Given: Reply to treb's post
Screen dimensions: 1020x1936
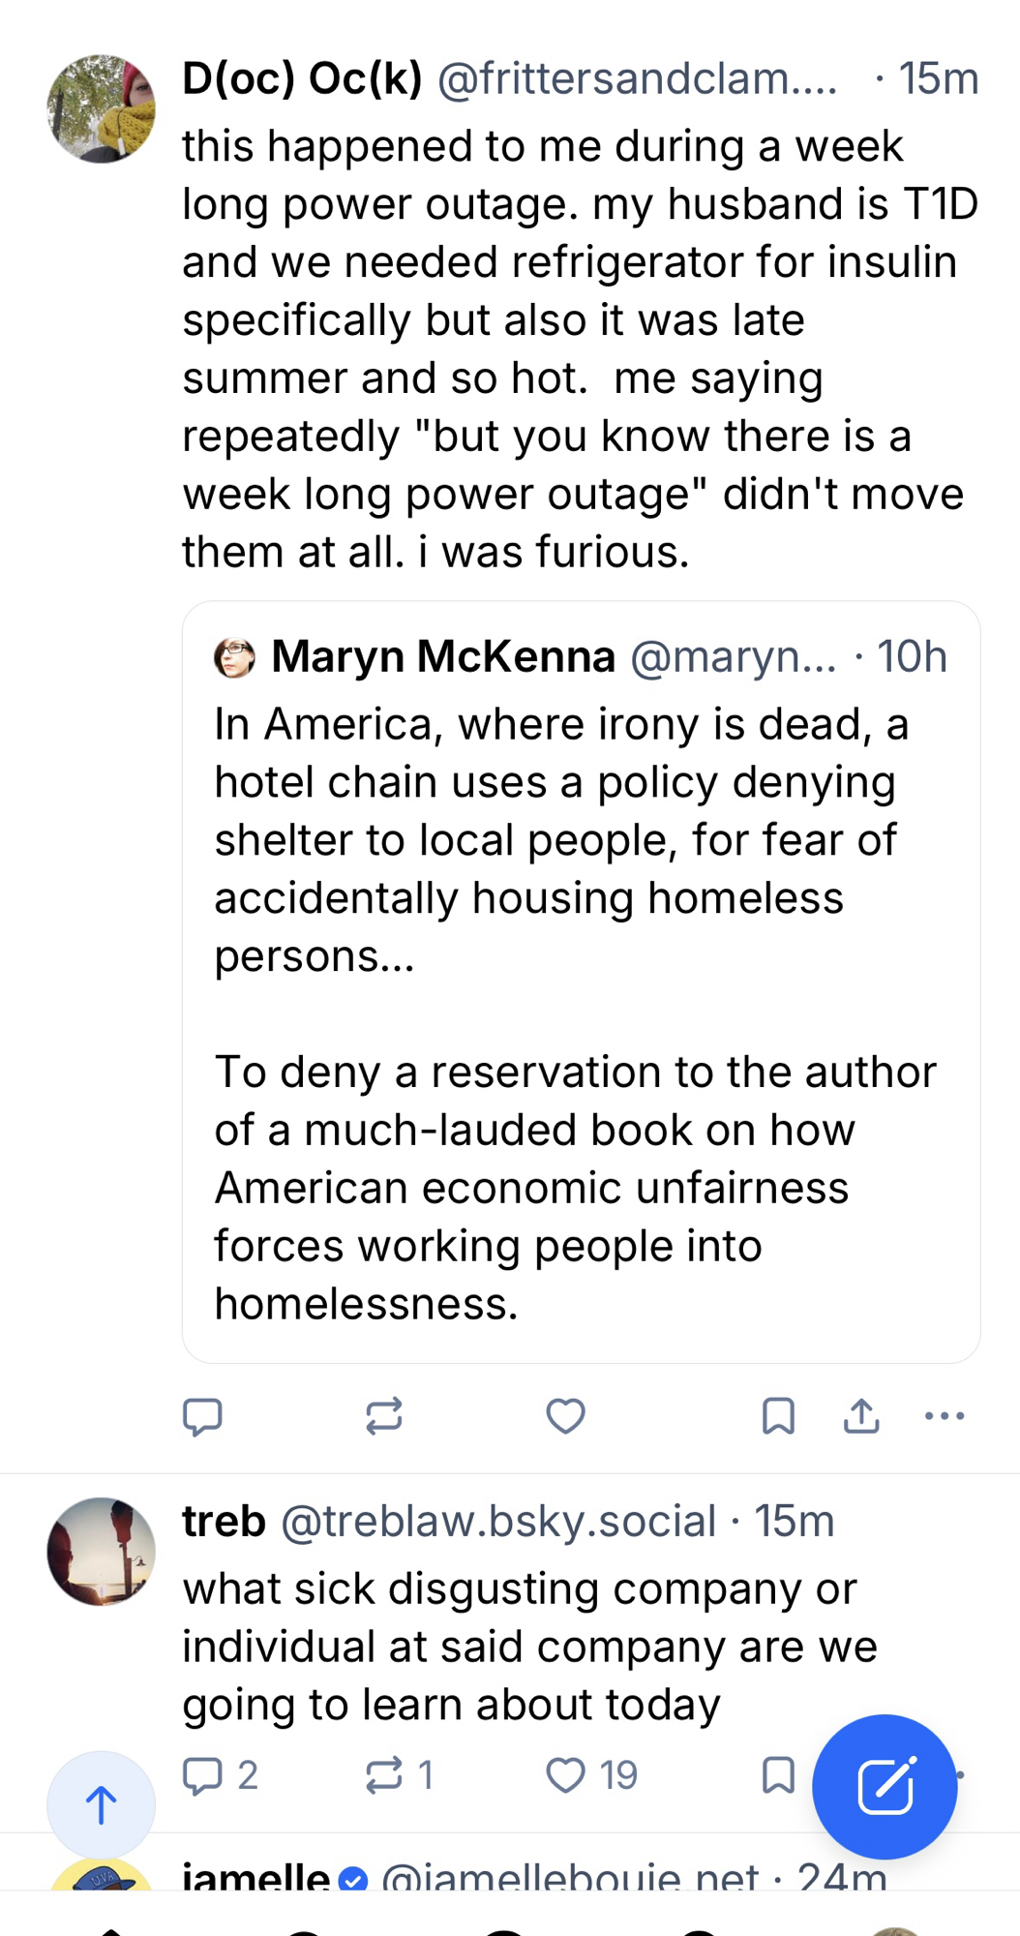Looking at the screenshot, I should pyautogui.click(x=202, y=1775).
